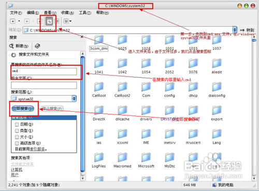Enable the 大小(Z) checkbox

pos(17,137)
